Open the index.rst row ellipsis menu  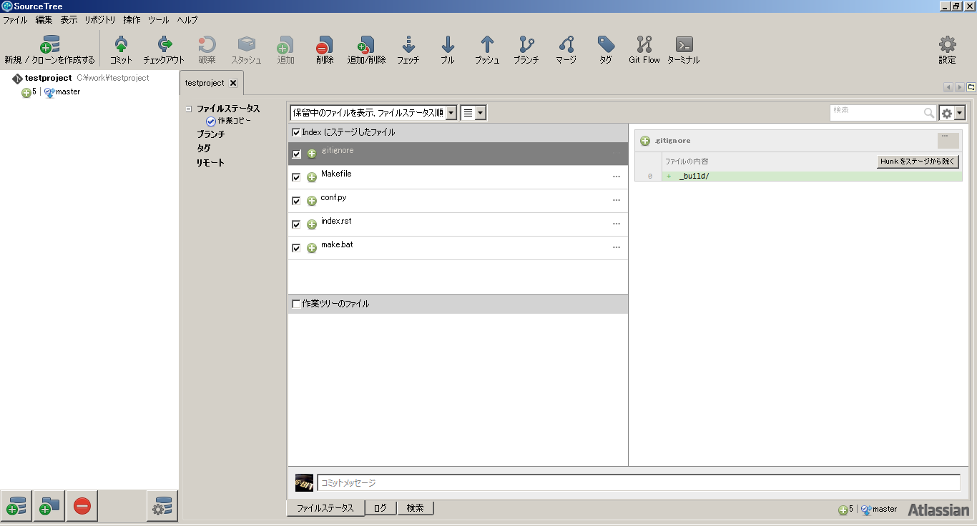coord(617,224)
